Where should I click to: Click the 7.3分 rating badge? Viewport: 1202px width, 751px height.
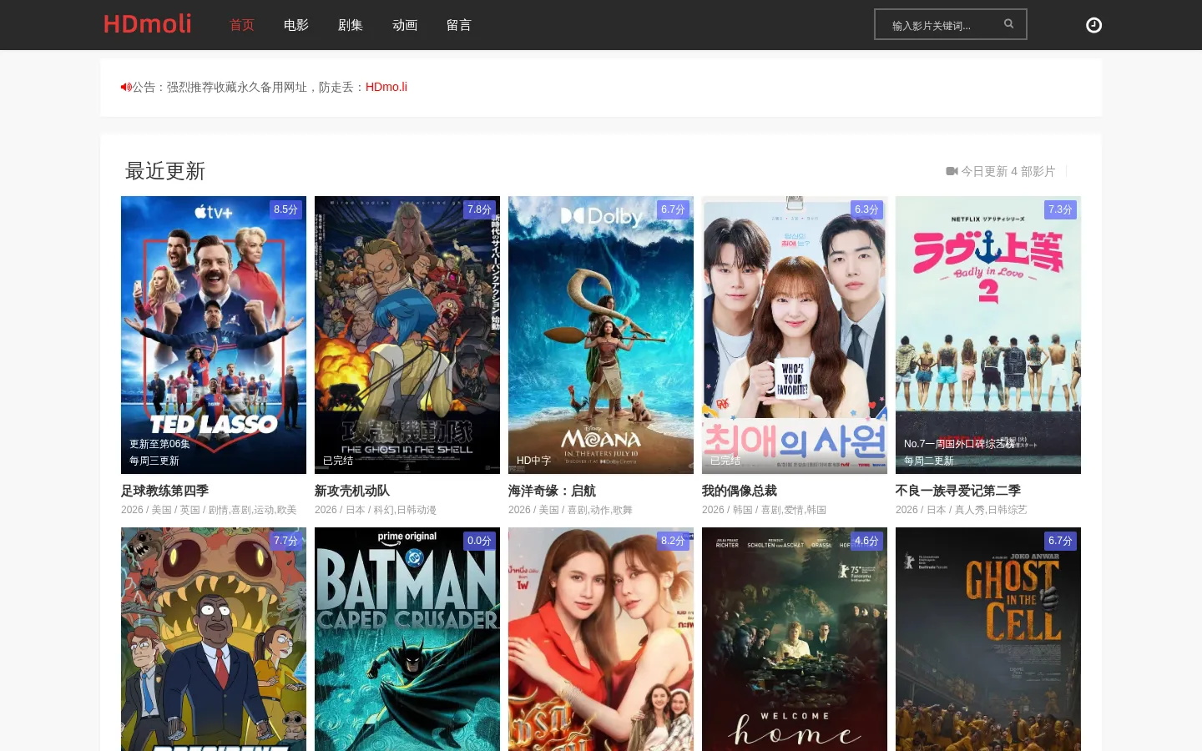(x=1060, y=209)
